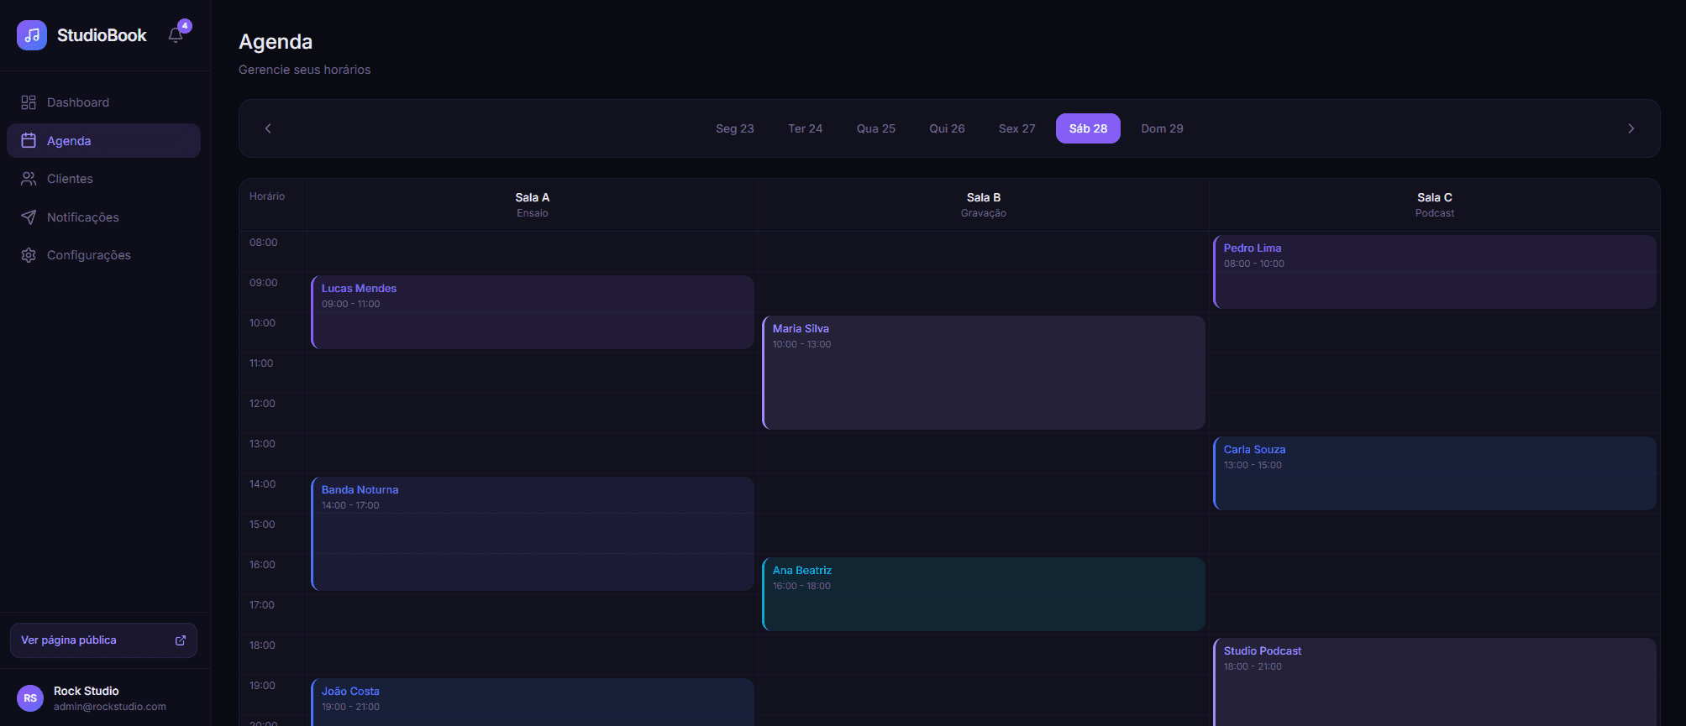Click the Configurações gear icon

click(x=29, y=255)
